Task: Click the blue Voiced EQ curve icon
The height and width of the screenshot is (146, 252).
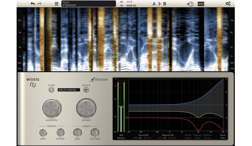Action: (136, 138)
